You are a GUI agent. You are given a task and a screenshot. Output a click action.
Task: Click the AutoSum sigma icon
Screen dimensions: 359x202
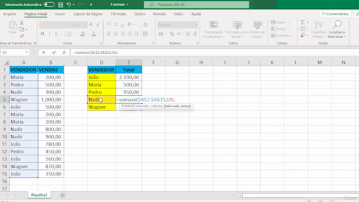[x=303, y=22]
